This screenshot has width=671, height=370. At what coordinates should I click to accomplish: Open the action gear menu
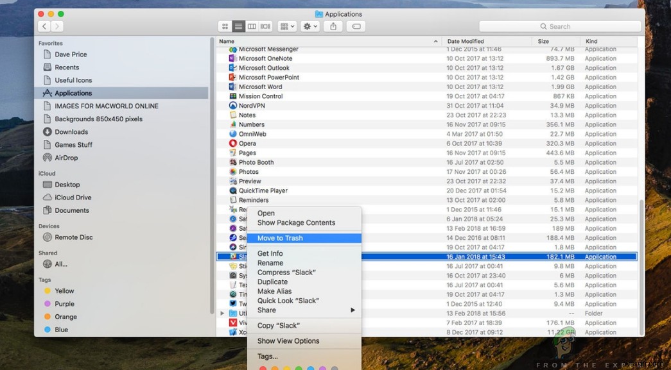[309, 26]
